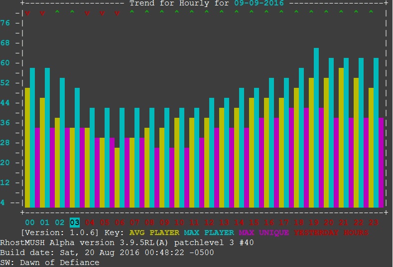Screen dimensions: 393x267
Task: Click the shortest yellow bar at hour 06
Action: [117, 178]
